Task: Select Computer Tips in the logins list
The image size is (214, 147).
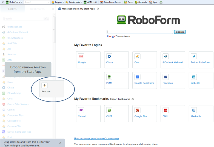Action: click(x=15, y=115)
